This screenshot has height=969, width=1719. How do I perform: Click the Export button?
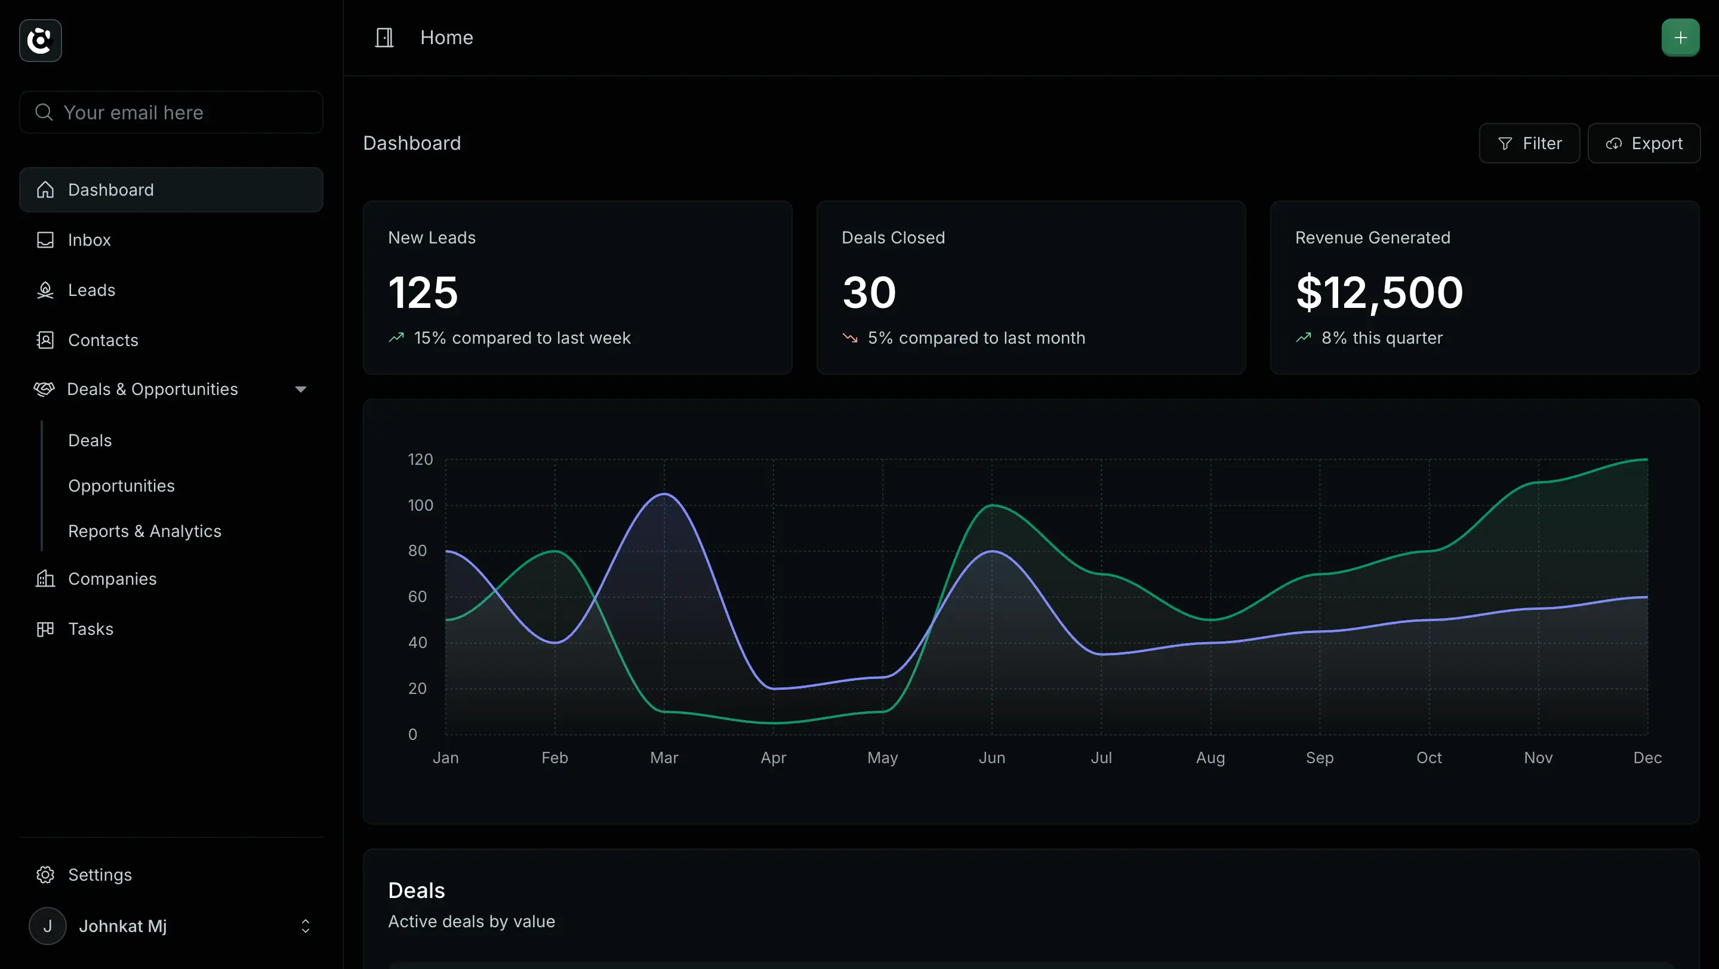click(1643, 143)
